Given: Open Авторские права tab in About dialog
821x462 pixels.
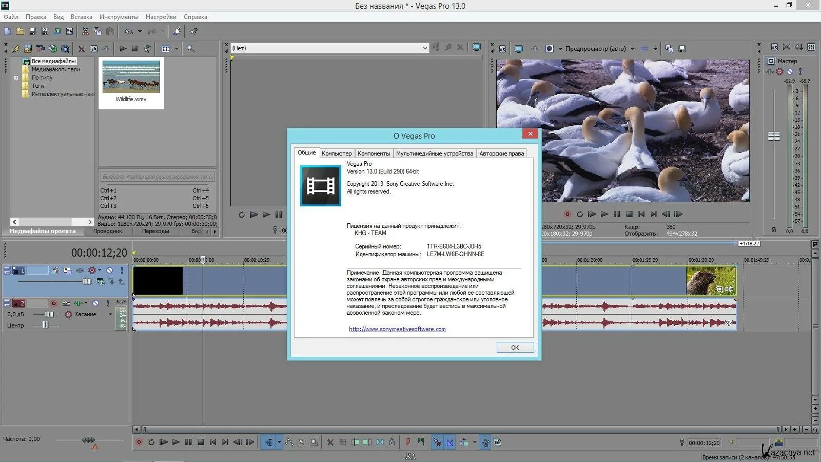Looking at the screenshot, I should point(501,153).
